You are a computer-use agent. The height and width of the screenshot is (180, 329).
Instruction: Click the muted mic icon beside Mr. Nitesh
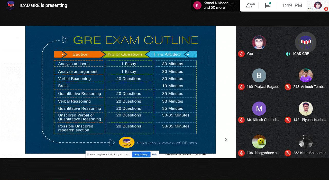pyautogui.click(x=241, y=120)
